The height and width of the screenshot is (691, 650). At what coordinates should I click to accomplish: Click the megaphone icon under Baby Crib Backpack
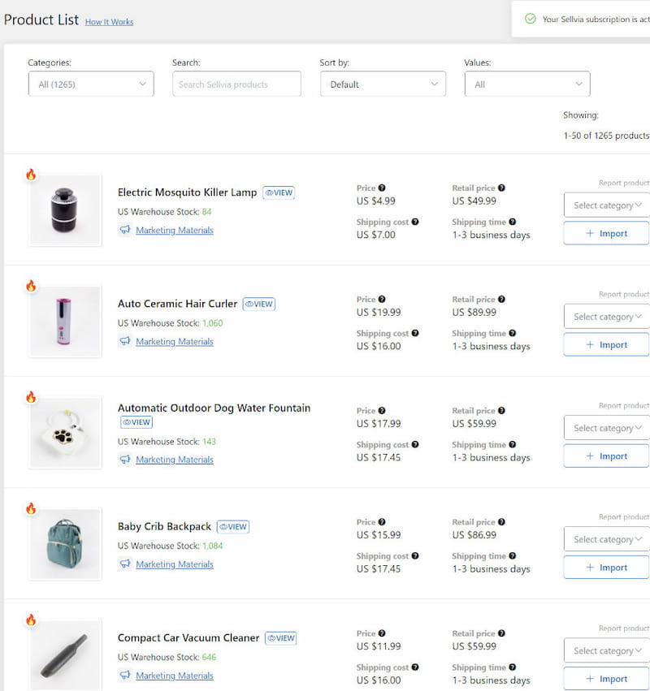[x=125, y=564]
